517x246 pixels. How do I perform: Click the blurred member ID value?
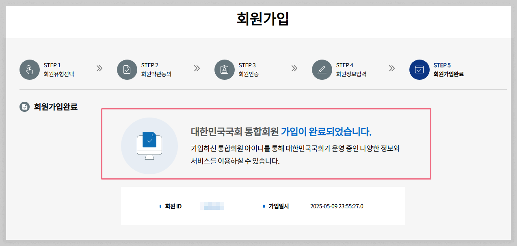click(x=212, y=206)
